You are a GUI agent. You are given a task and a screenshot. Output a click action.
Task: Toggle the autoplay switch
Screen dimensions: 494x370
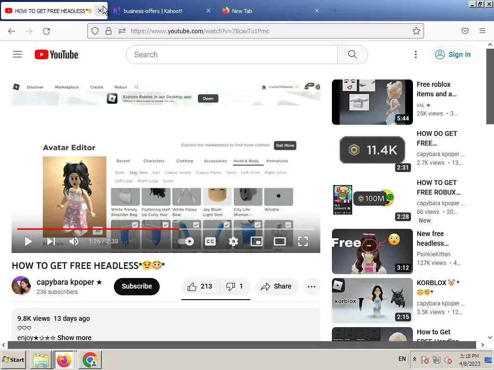click(x=186, y=241)
